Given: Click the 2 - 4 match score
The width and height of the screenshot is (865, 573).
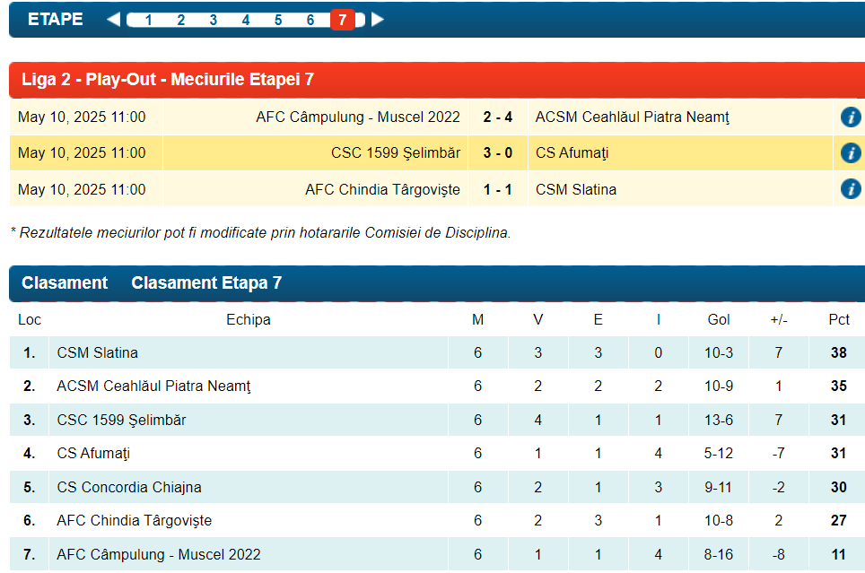Looking at the screenshot, I should tap(498, 117).
